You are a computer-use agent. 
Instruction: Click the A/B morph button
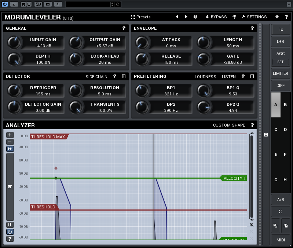point(281,200)
